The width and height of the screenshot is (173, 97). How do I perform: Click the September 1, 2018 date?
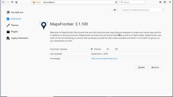[99, 54]
